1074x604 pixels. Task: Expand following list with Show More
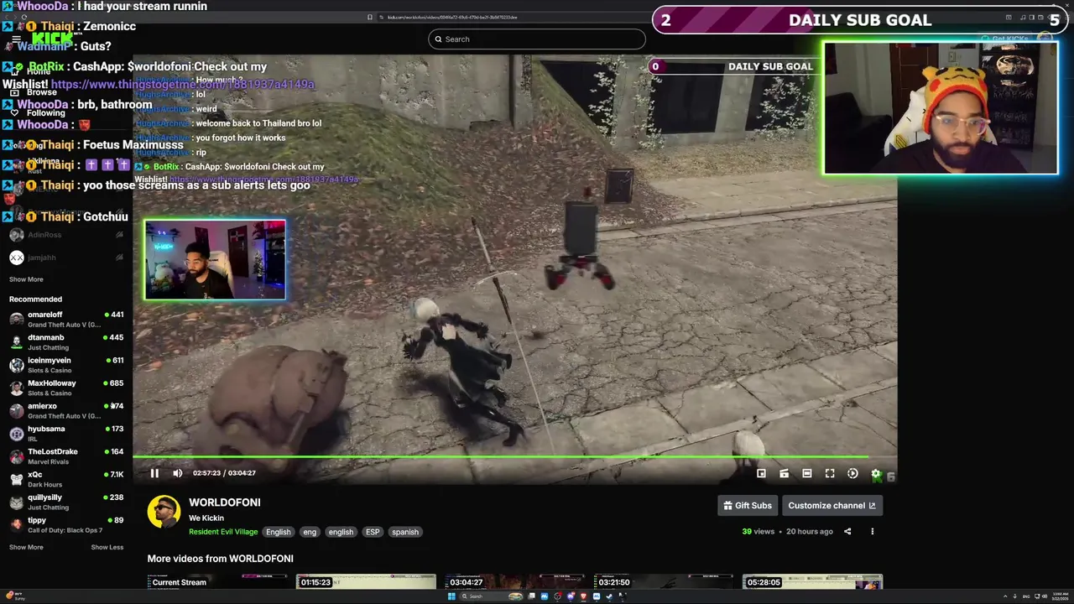pos(26,279)
